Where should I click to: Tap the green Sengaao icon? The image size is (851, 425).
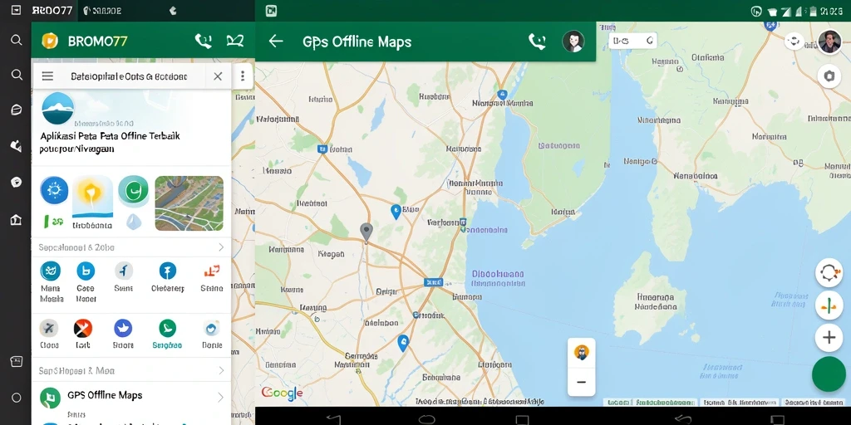[x=167, y=328]
